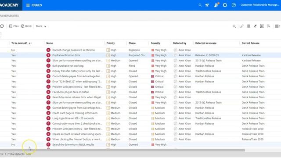Click Amir Khan avatar in Credit card page row
The height and width of the screenshot is (158, 281).
(x=175, y=113)
